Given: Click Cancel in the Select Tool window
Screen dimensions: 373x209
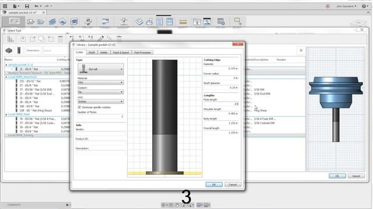Looking at the screenshot, I should pos(356,176).
